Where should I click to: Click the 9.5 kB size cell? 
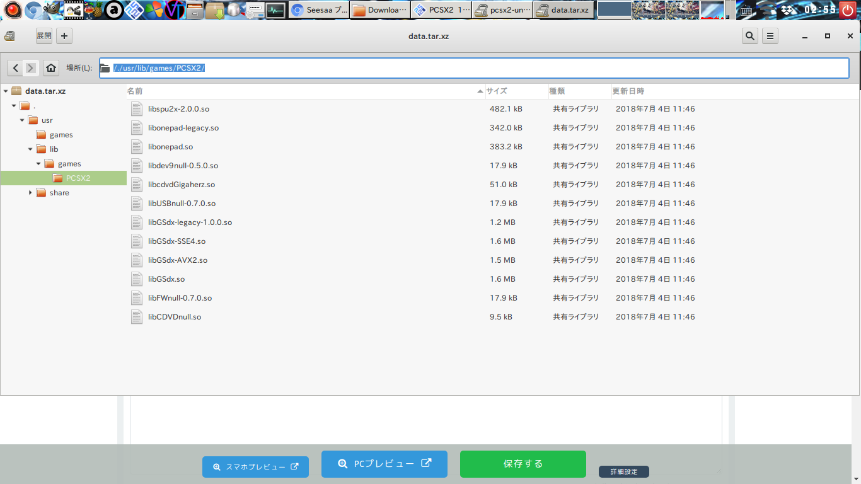click(501, 317)
